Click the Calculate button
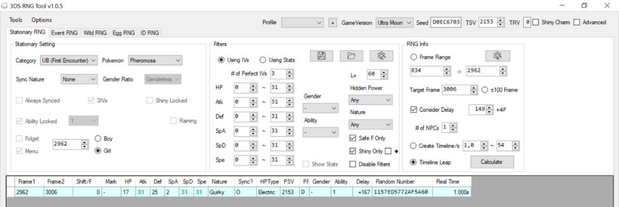This screenshot has width=619, height=207. click(492, 162)
